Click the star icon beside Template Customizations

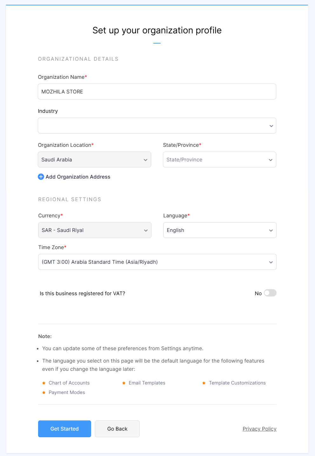(x=204, y=383)
